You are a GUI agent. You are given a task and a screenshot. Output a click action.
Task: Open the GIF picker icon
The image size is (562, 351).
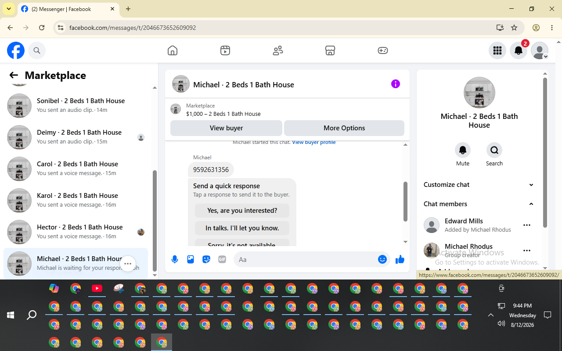pos(222,259)
